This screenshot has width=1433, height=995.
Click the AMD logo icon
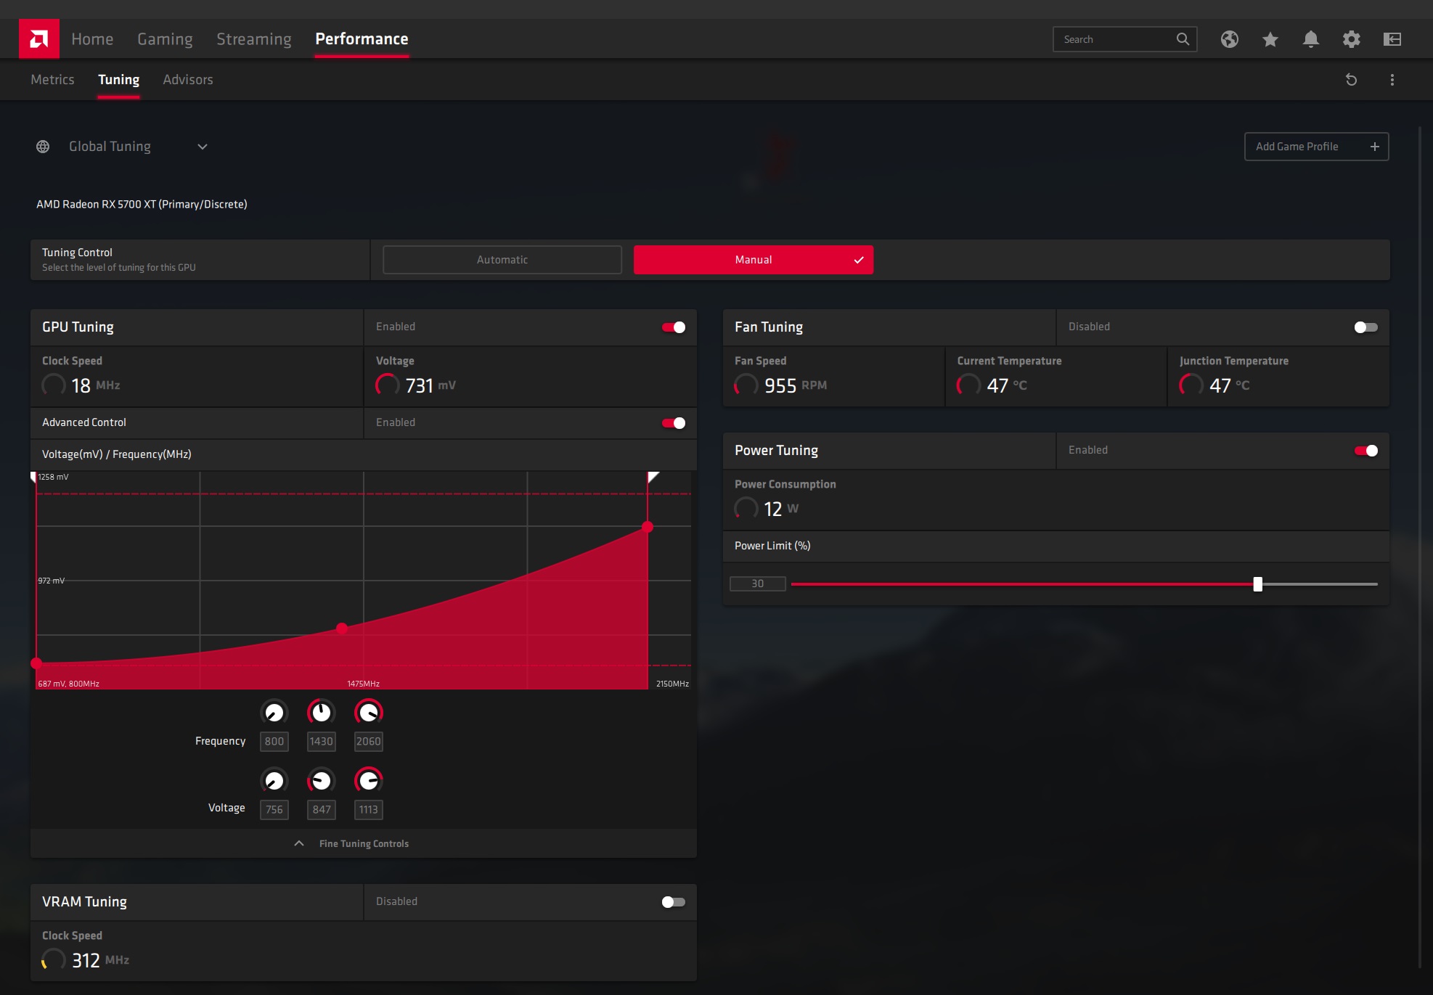tap(39, 38)
